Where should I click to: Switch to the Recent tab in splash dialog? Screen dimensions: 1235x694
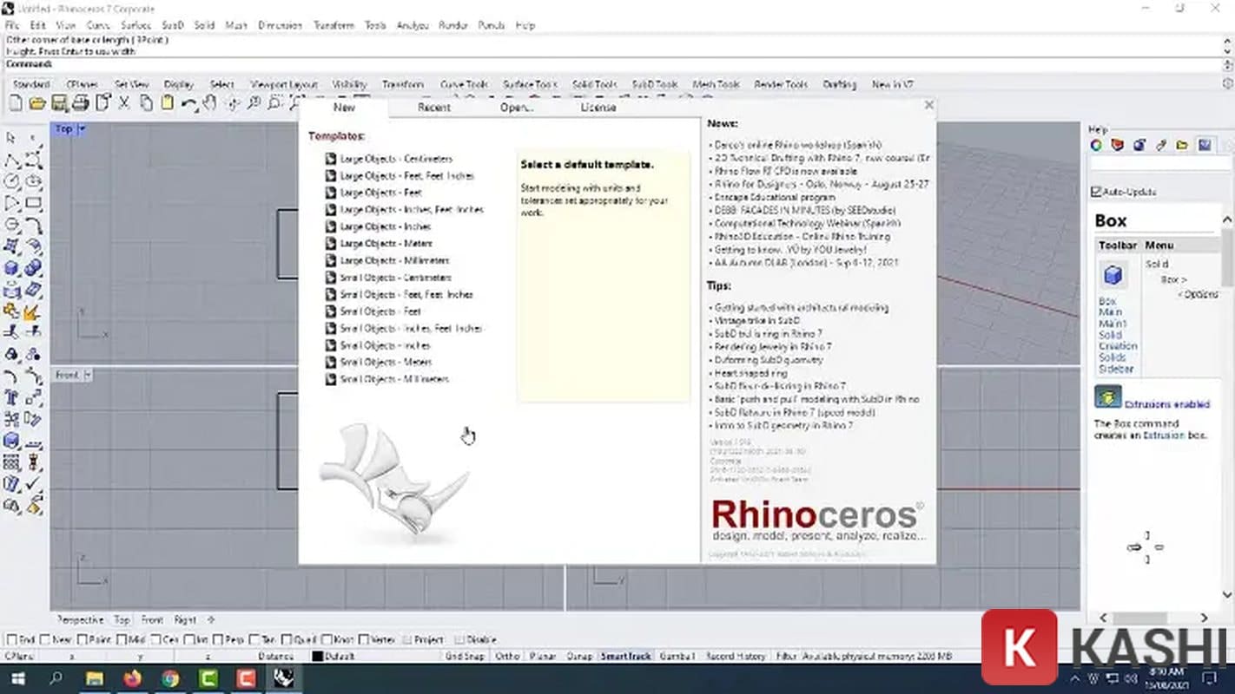coord(433,108)
